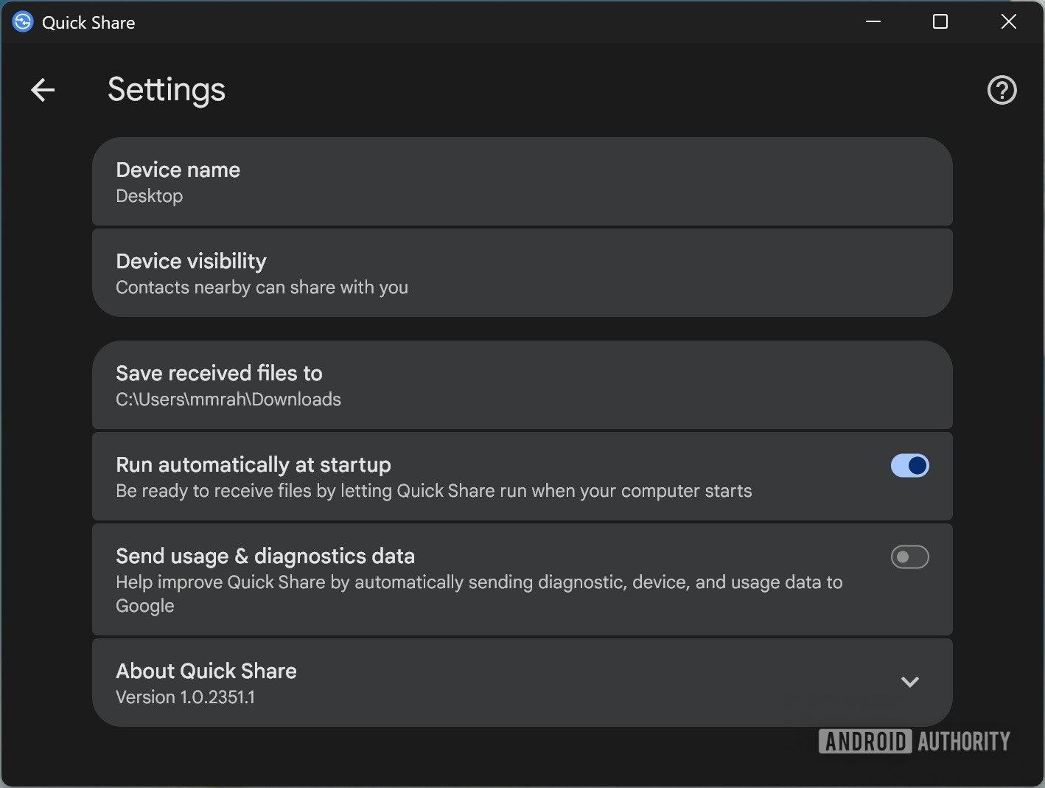Enable Send usage & diagnostics data toggle

click(909, 557)
